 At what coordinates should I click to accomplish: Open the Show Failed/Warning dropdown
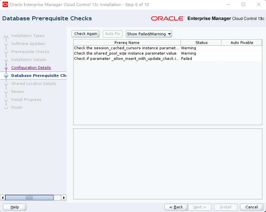point(149,34)
